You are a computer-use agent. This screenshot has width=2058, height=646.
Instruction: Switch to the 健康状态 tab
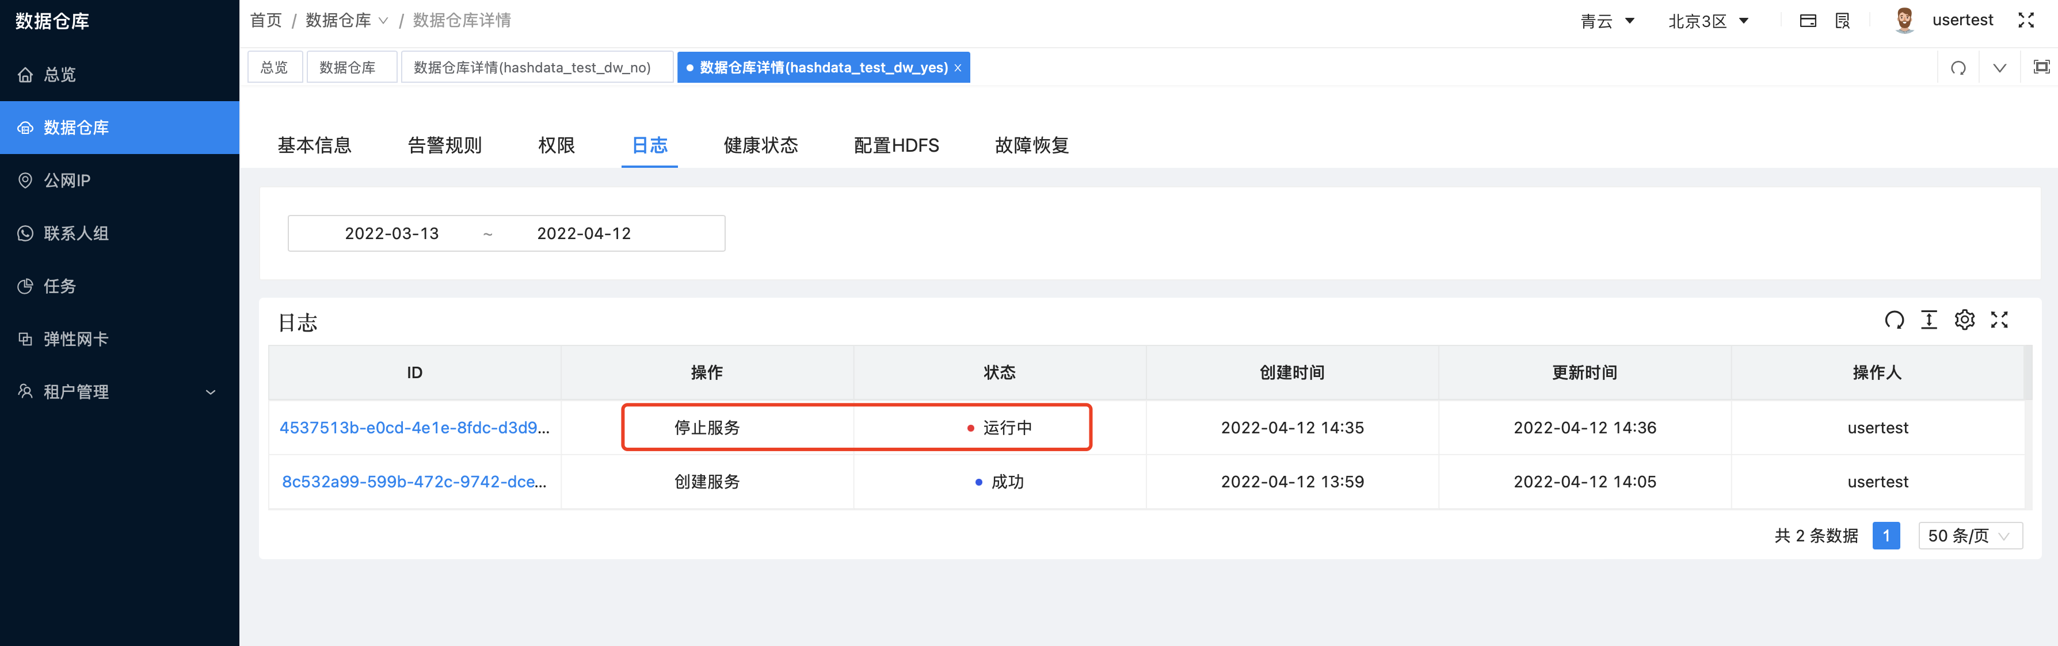pos(761,145)
